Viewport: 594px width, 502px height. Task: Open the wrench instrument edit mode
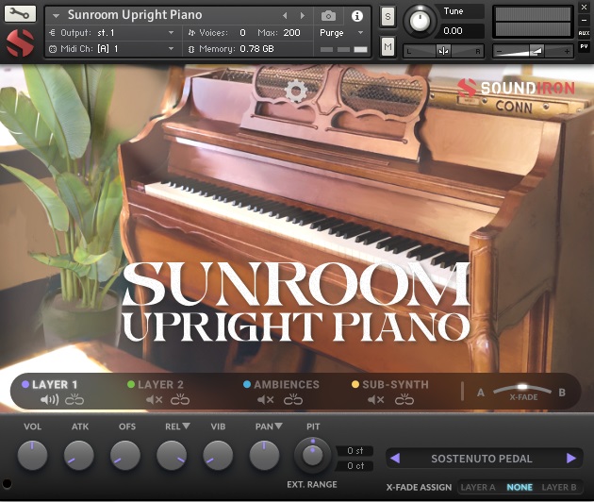pos(20,13)
